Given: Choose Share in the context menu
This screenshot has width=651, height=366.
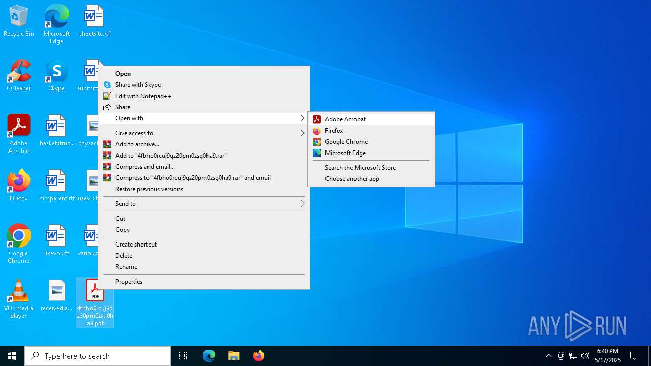Looking at the screenshot, I should pyautogui.click(x=204, y=107).
